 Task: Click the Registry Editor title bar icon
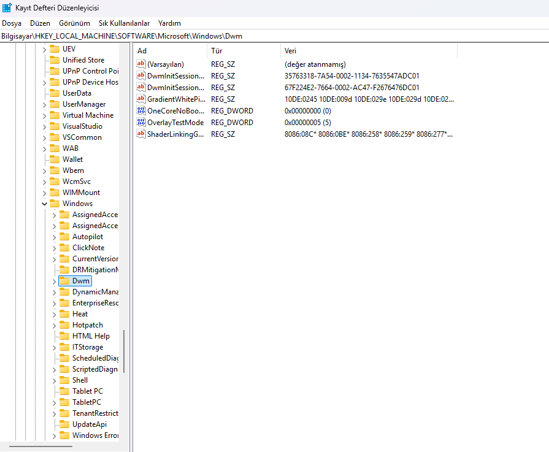(x=7, y=8)
